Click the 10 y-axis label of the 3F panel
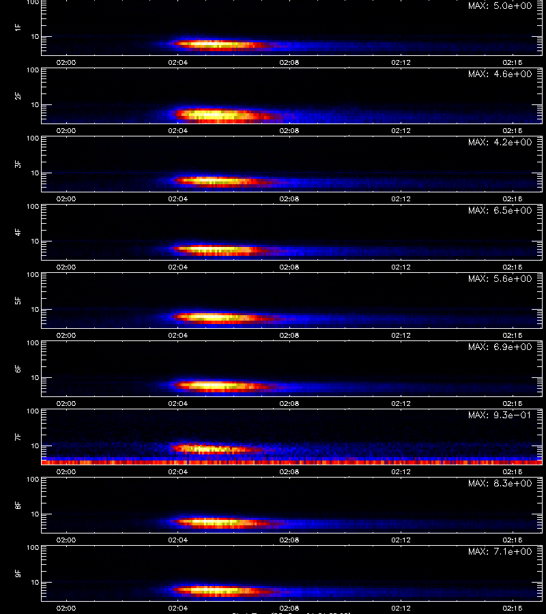The image size is (546, 614). tap(35, 173)
